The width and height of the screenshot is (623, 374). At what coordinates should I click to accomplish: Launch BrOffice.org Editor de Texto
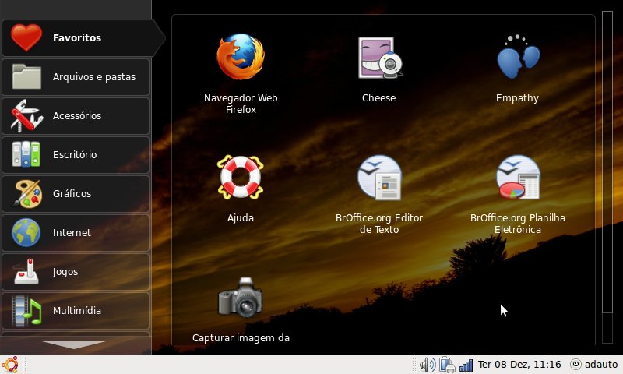pos(379,178)
